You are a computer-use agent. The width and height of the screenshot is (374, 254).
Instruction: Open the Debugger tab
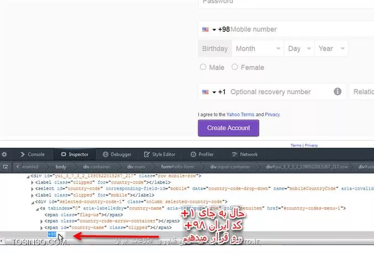point(117,154)
